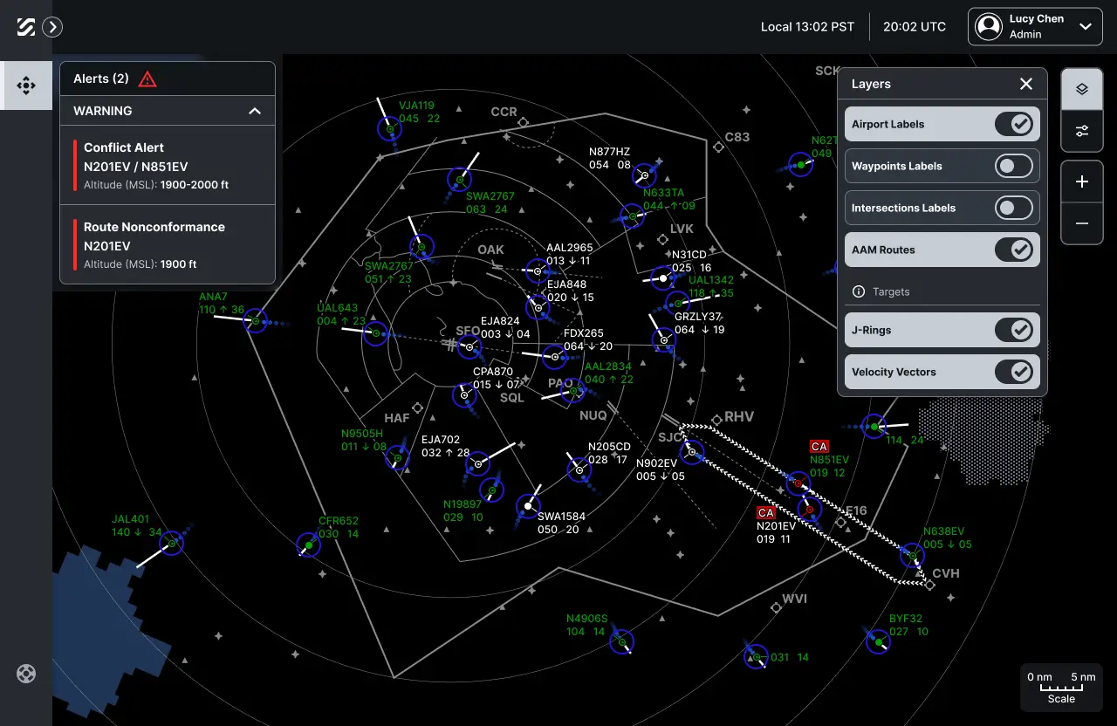Click the N633TA data tag
This screenshot has height=726, width=1117.
tap(668, 199)
